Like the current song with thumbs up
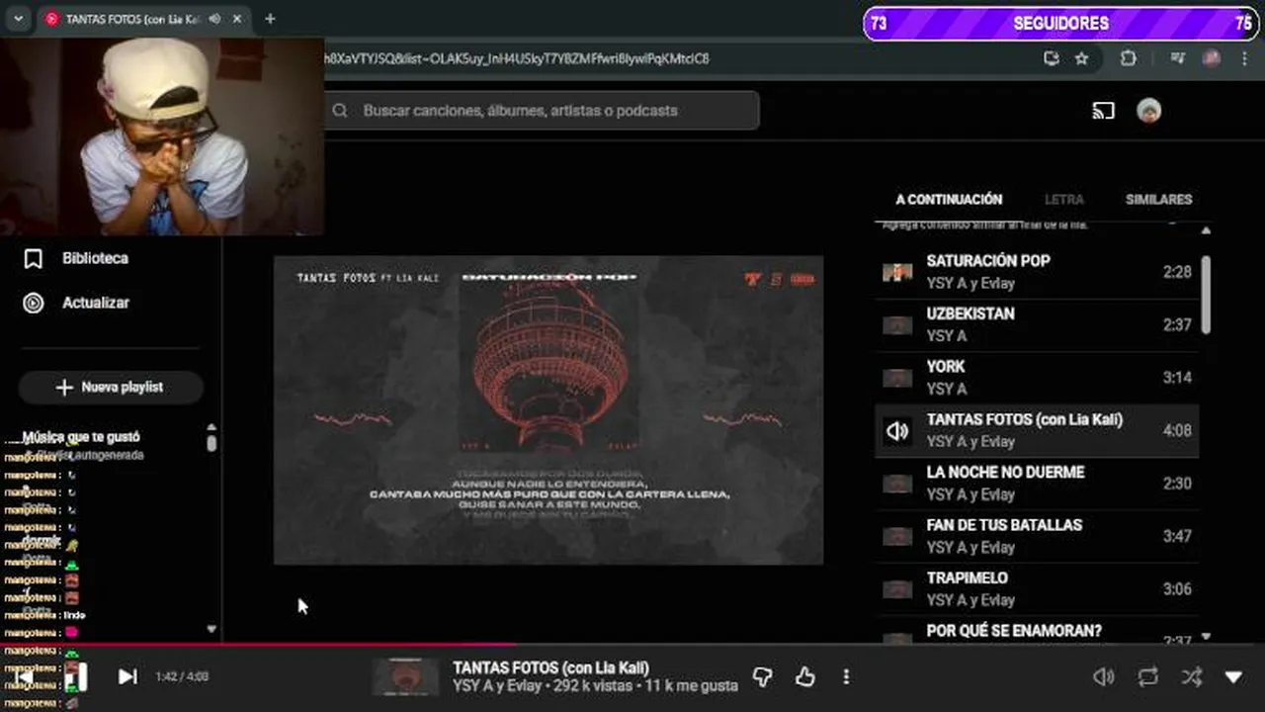Image resolution: width=1265 pixels, height=712 pixels. pos(805,676)
